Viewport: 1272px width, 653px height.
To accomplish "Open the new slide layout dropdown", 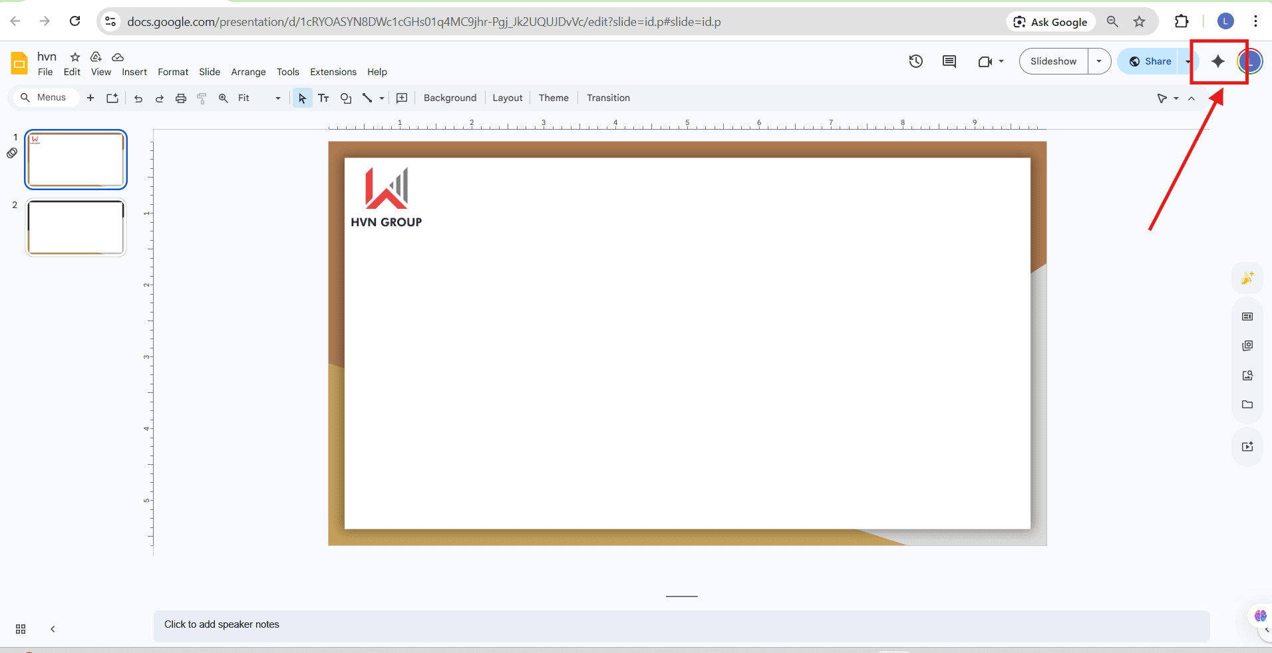I will (x=112, y=98).
